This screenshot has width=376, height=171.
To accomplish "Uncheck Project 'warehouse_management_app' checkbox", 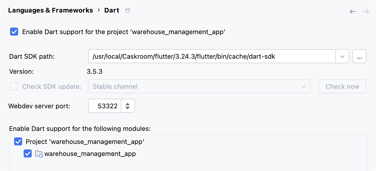I will pyautogui.click(x=18, y=142).
